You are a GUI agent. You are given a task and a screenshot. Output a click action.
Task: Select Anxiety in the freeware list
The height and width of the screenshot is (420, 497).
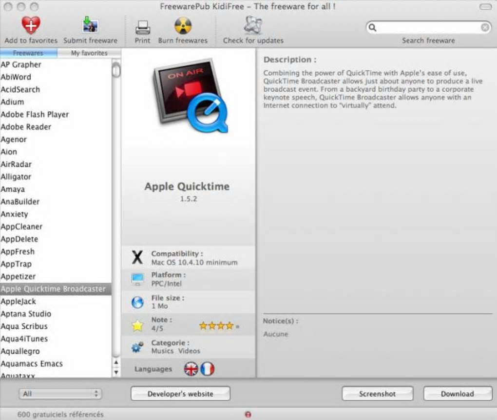tap(56, 214)
